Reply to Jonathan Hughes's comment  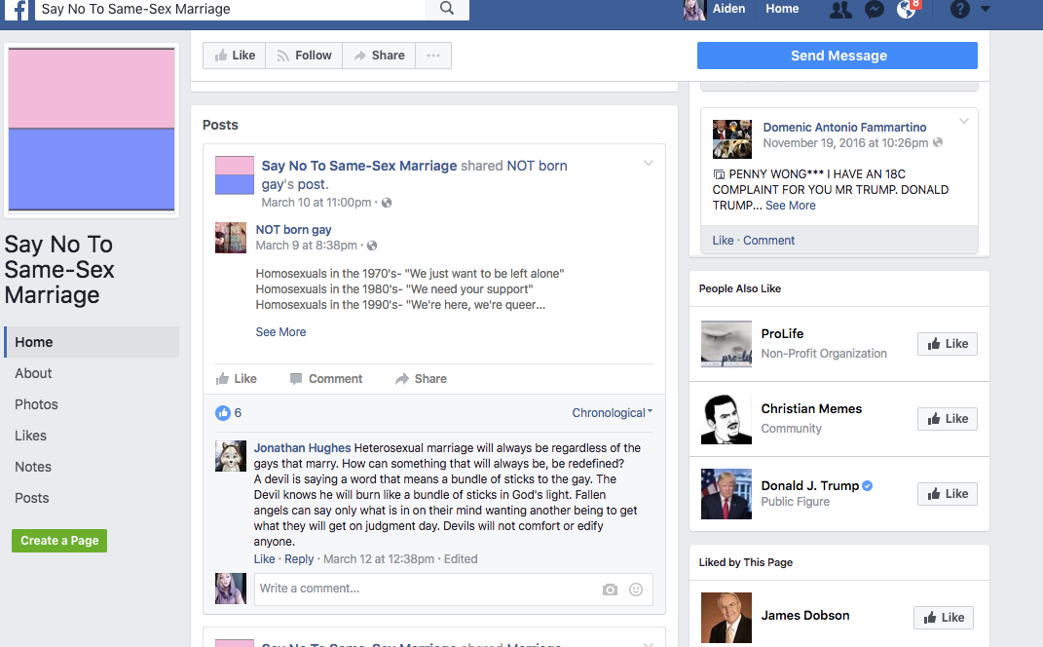(299, 559)
